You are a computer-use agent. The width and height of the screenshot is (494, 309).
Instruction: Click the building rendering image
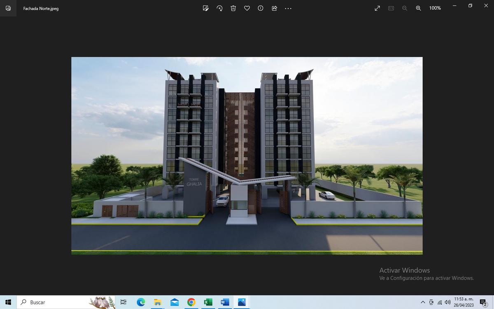coord(247,156)
